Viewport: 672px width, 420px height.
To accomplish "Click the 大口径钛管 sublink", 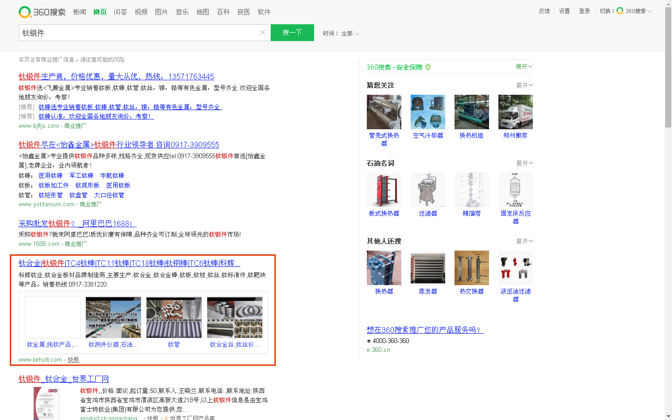I will 109,195.
